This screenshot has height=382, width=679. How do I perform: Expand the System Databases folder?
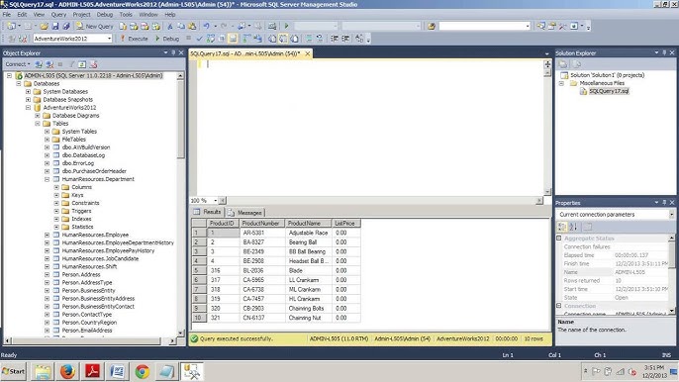(28, 92)
